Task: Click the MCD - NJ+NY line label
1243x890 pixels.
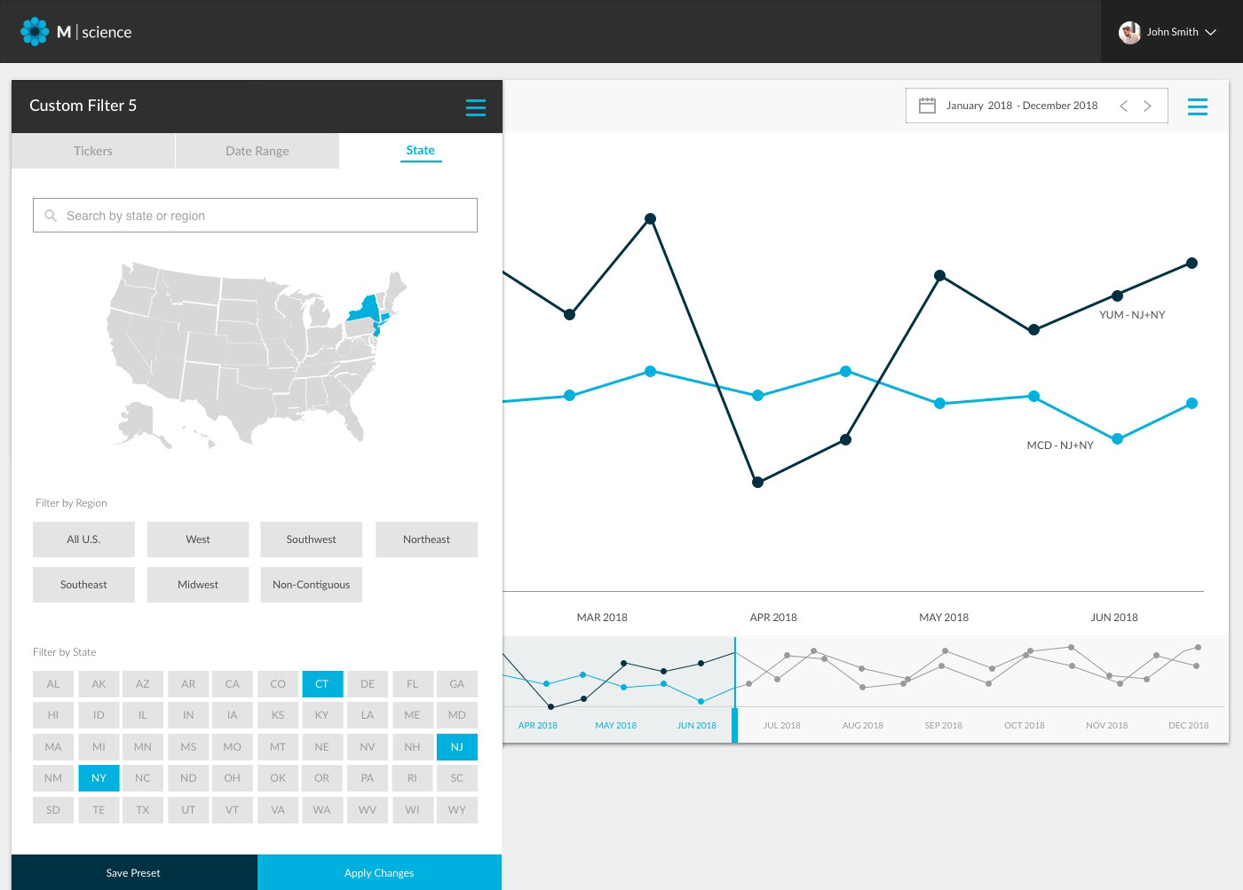Action: click(x=1060, y=445)
